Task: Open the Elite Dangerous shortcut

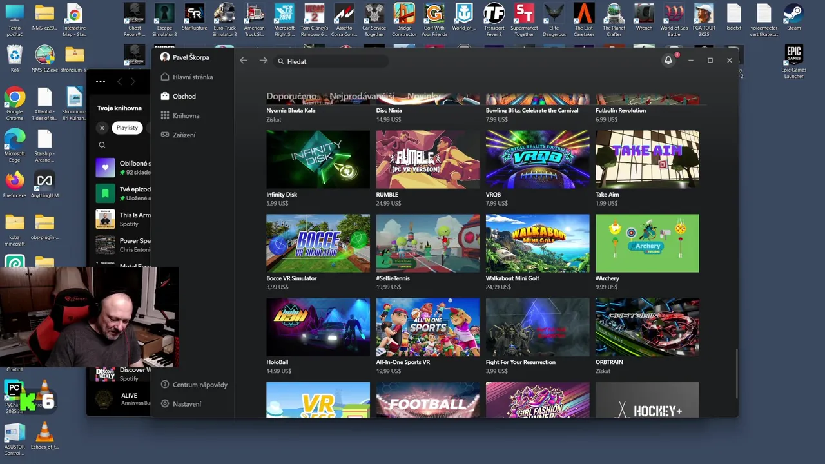Action: pos(554,19)
